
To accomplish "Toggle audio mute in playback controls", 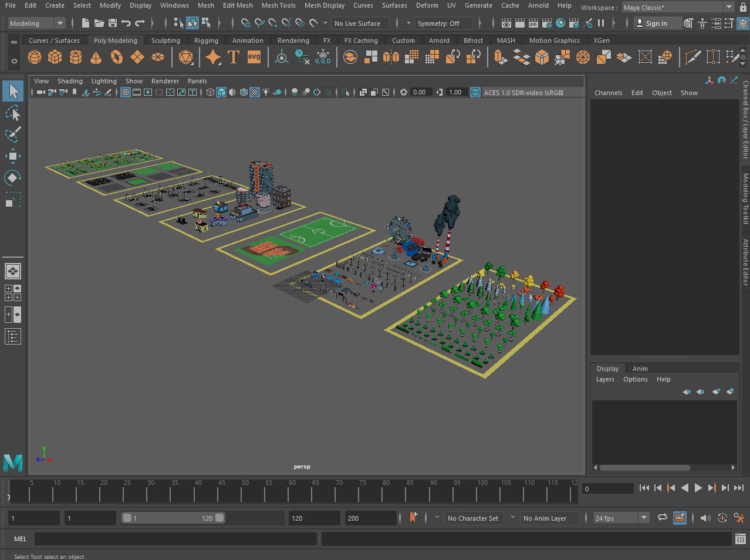I will click(705, 518).
